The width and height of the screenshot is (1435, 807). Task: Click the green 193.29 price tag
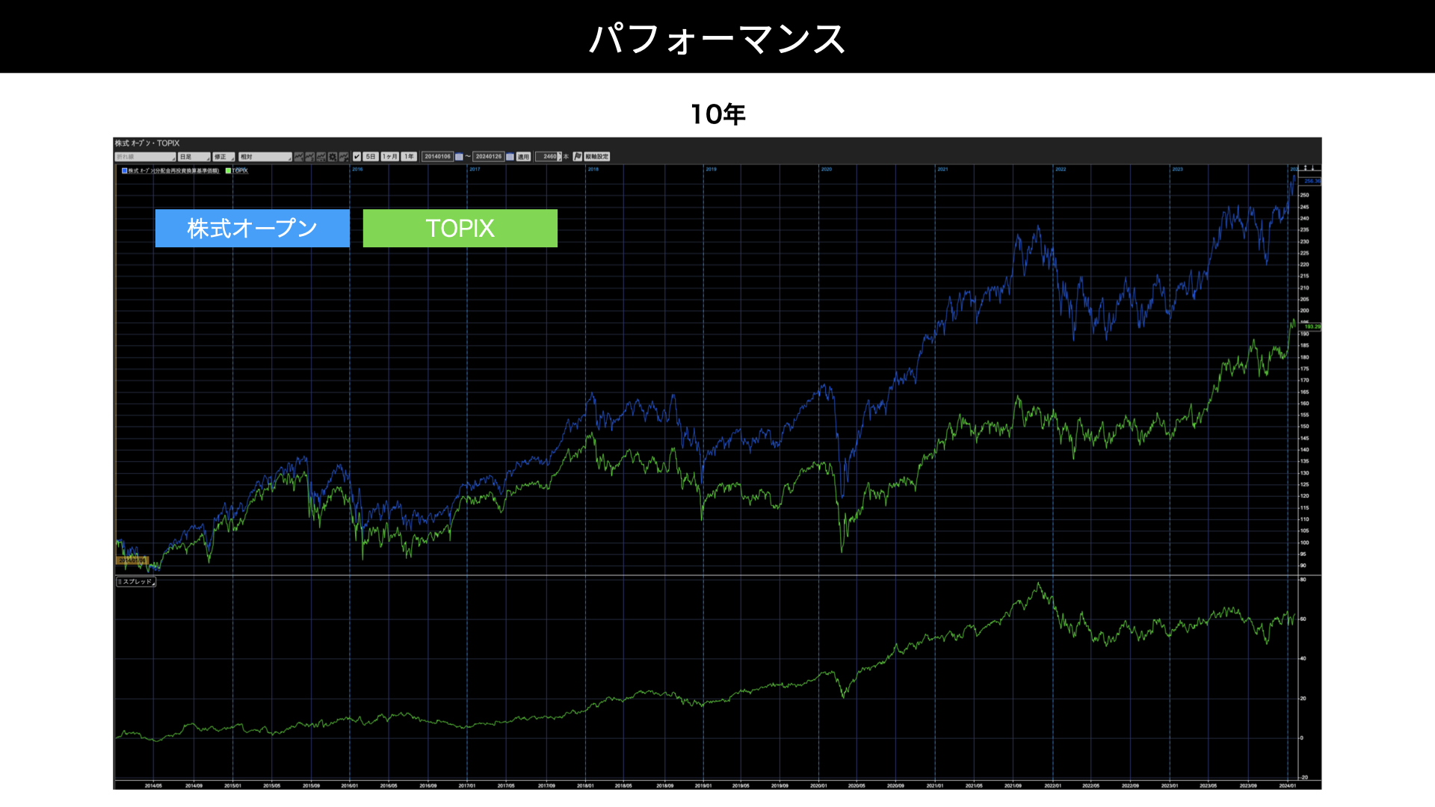(x=1312, y=327)
